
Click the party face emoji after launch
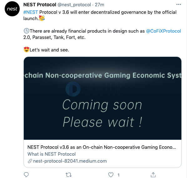pyautogui.click(x=42, y=18)
